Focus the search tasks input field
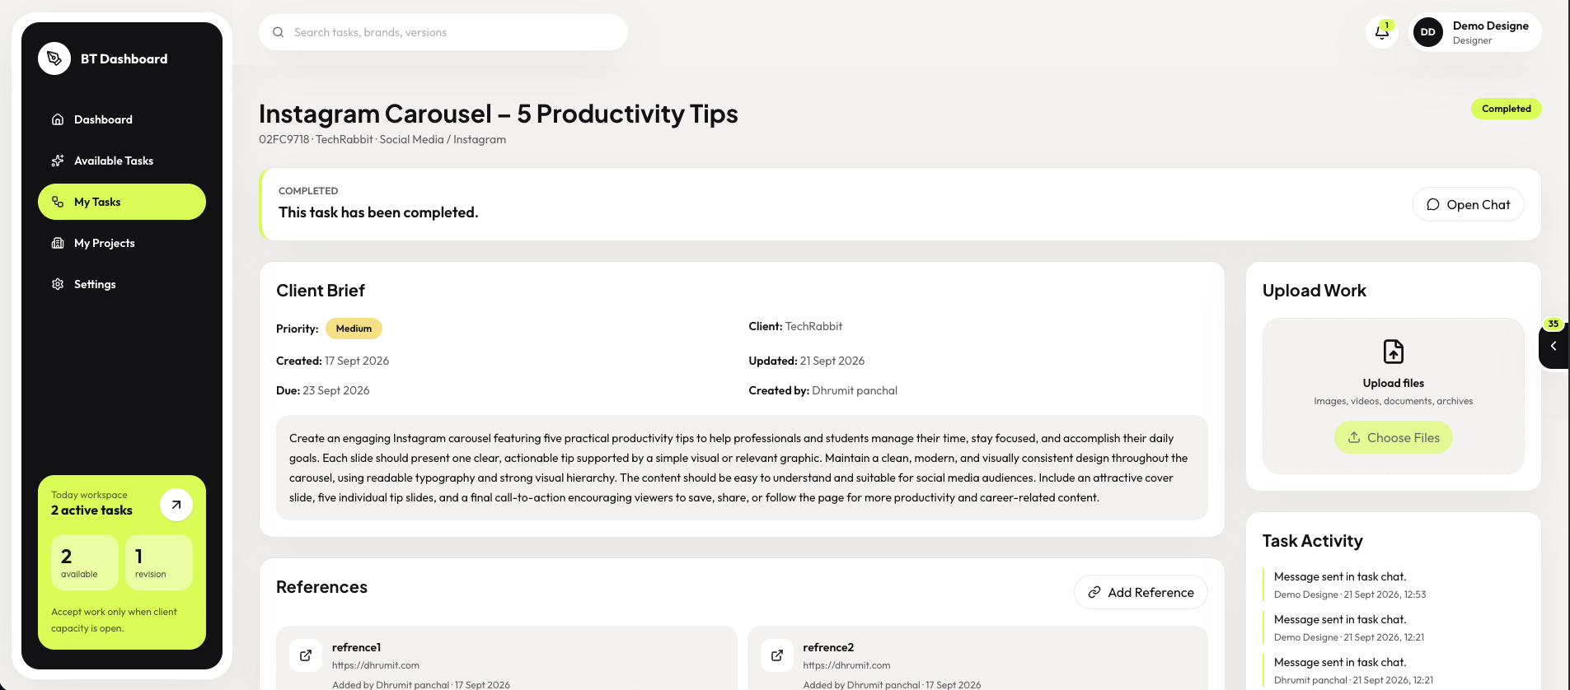Screen dimensions: 1570x690 point(443,32)
